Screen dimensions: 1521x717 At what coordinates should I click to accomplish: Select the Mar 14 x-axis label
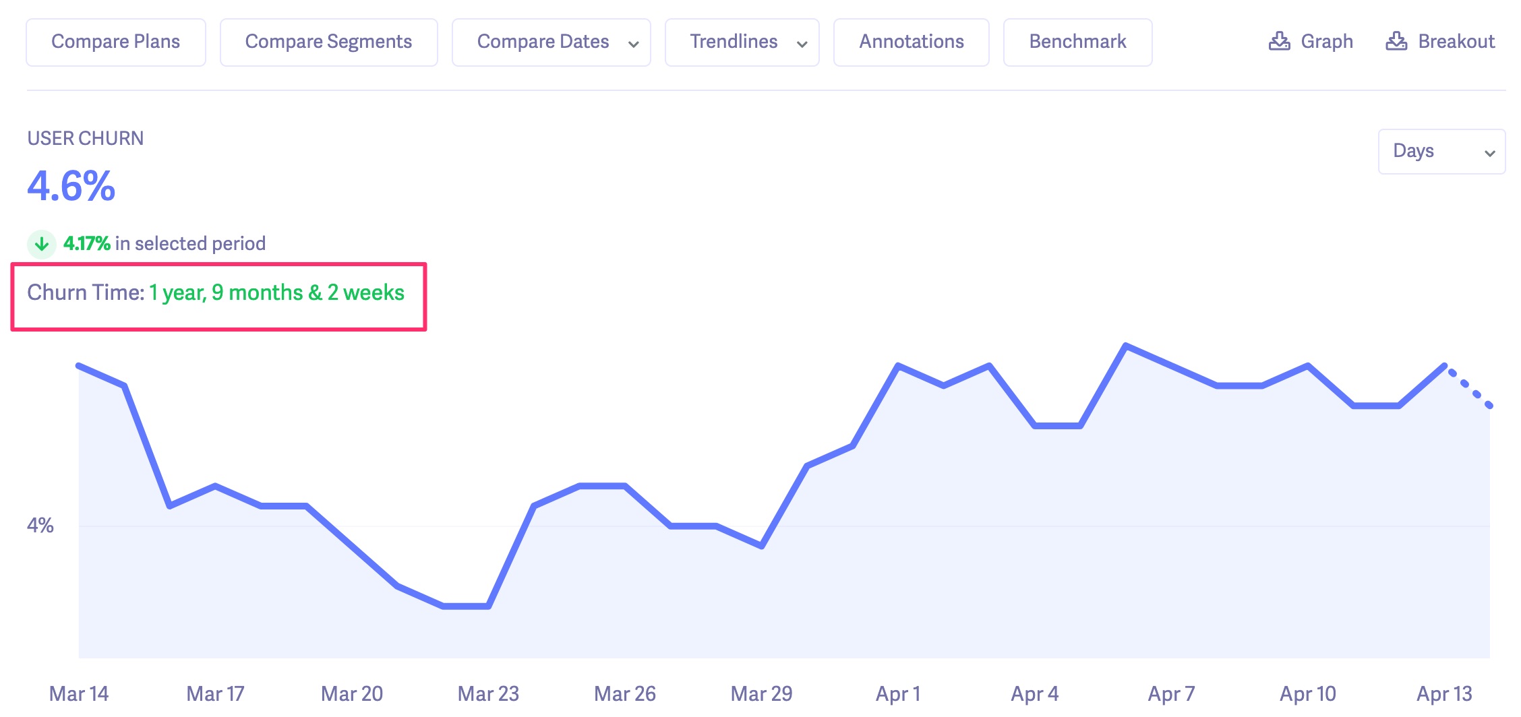[79, 693]
